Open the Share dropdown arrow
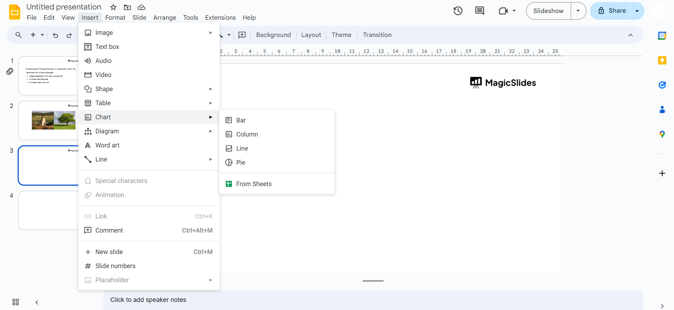 [x=637, y=11]
